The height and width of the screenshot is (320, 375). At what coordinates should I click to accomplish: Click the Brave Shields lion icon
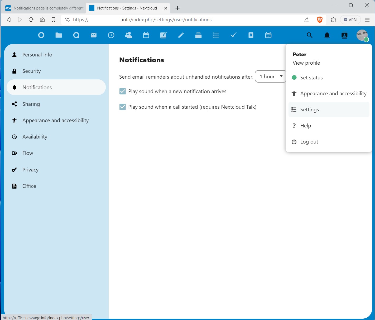click(x=320, y=20)
